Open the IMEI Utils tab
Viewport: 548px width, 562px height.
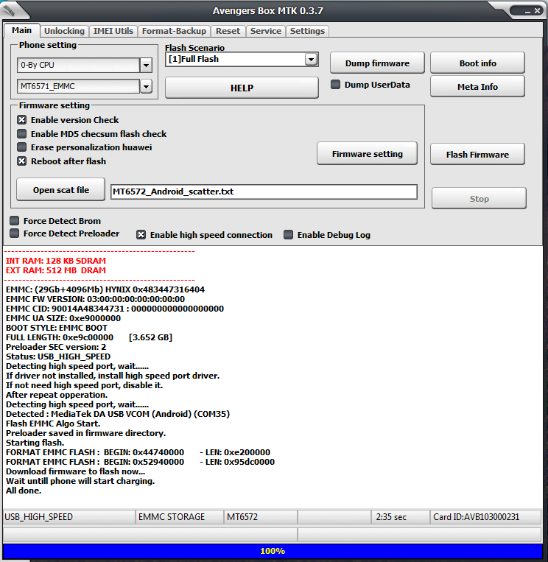tap(113, 31)
